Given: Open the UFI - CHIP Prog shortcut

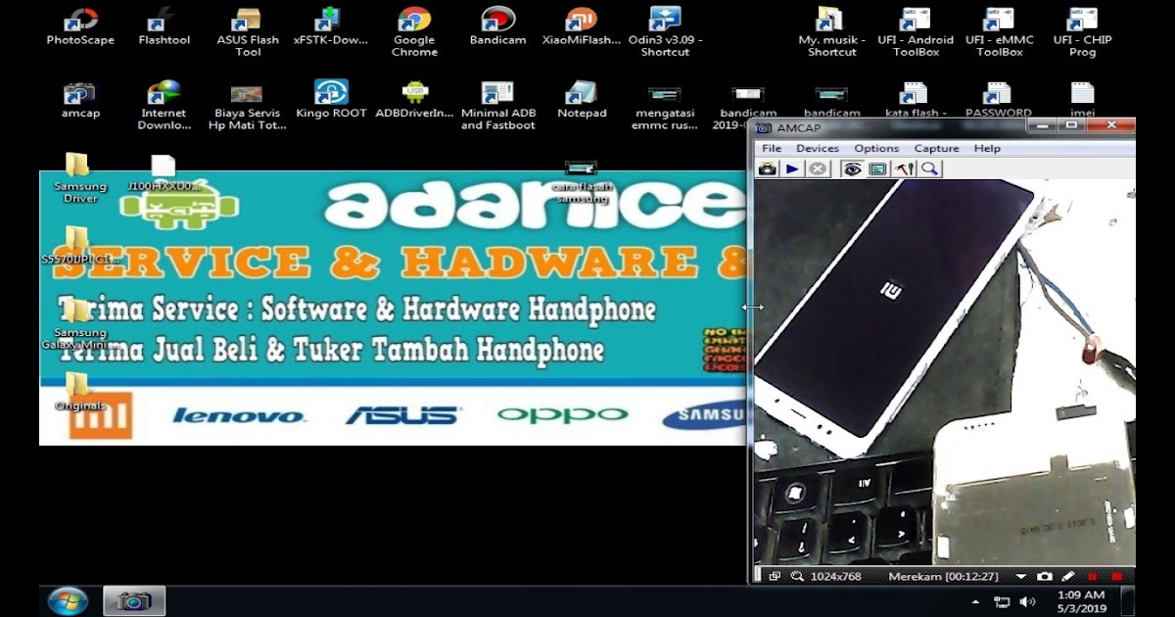Looking at the screenshot, I should 1082,31.
